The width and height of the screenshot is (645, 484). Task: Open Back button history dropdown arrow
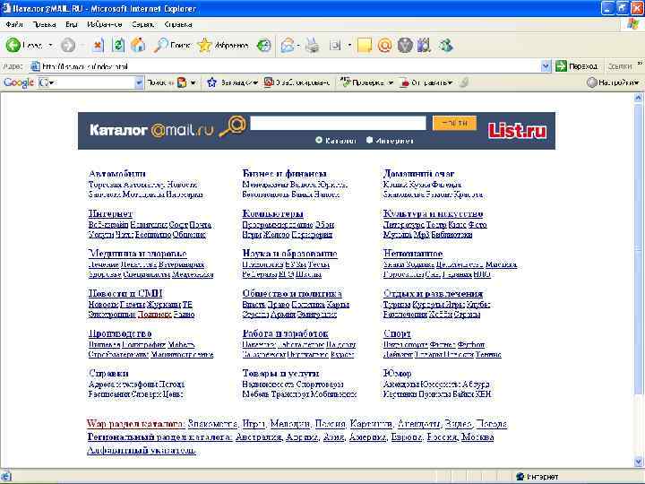coord(50,46)
